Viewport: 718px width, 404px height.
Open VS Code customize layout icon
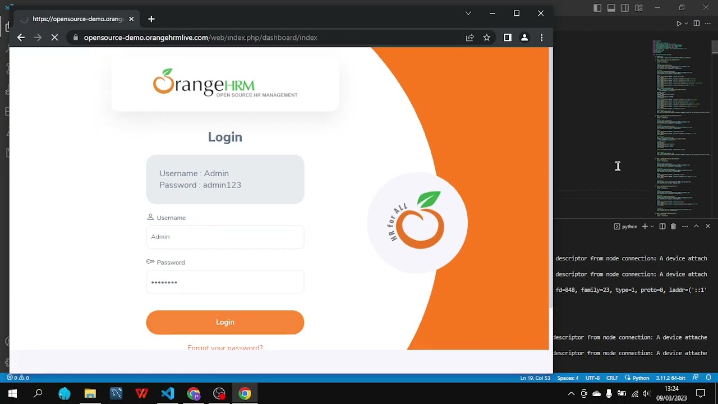(639, 8)
